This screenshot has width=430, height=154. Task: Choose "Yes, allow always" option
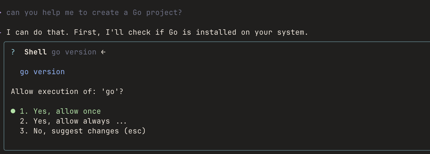click(71, 121)
